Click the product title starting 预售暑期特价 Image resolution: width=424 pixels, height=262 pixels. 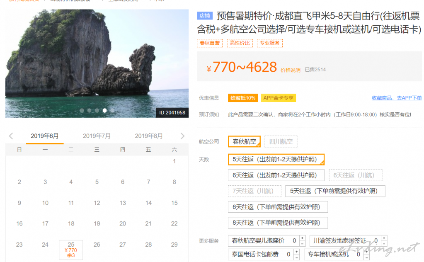(x=309, y=23)
